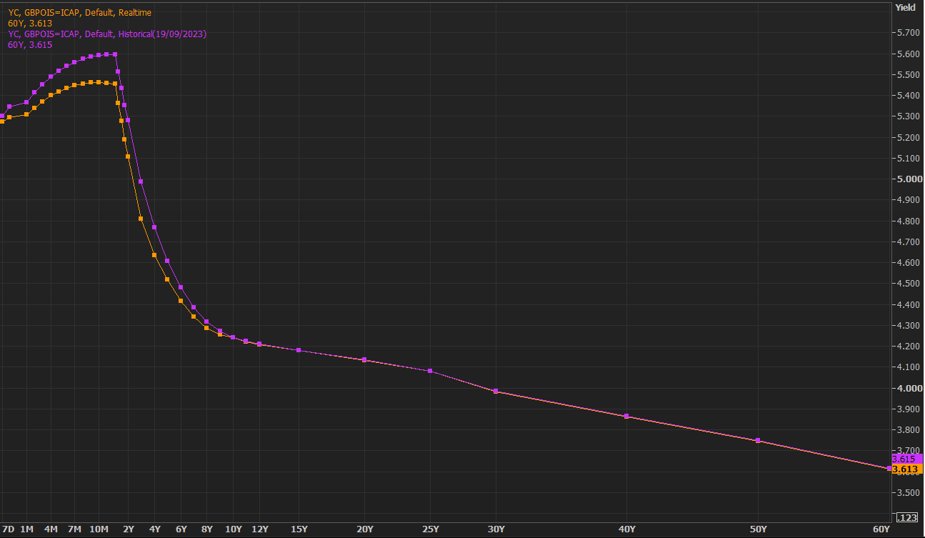Click the 5.700 yield axis label

pos(908,33)
